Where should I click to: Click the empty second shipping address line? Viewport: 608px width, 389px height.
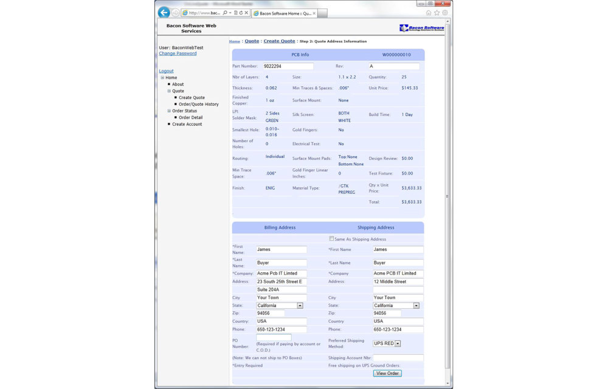[398, 290]
